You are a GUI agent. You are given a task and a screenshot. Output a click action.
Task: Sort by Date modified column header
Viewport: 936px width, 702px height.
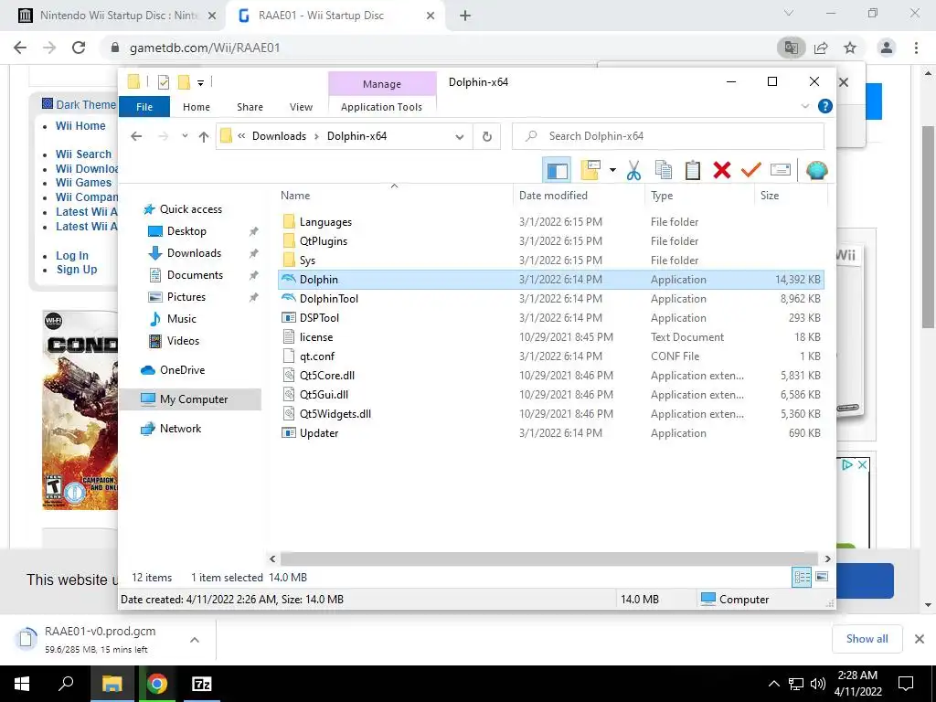(x=579, y=196)
